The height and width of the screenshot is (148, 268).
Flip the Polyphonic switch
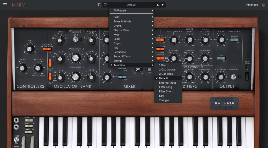point(233,77)
